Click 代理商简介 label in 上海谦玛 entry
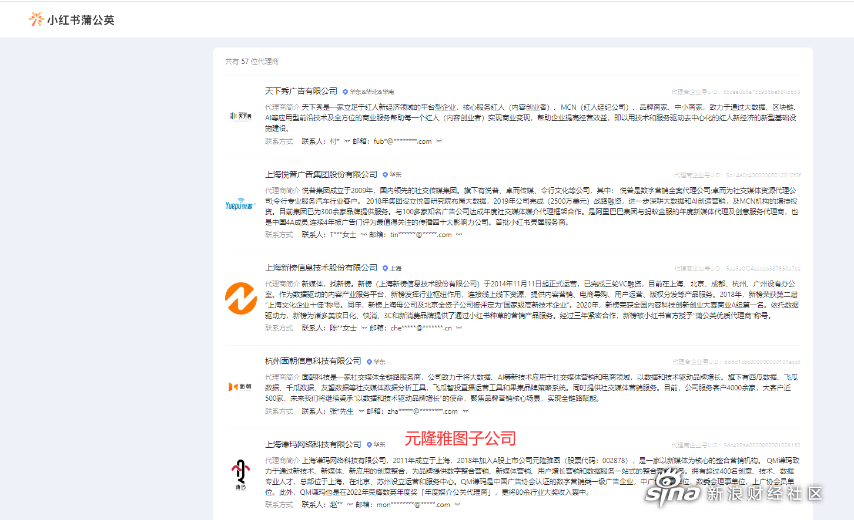 pyautogui.click(x=282, y=461)
